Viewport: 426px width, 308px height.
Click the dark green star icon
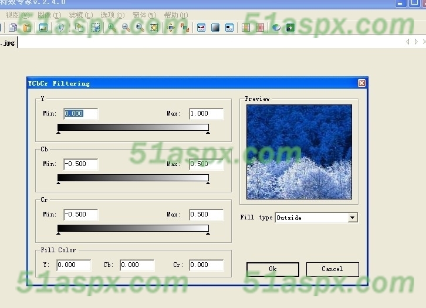click(x=290, y=28)
